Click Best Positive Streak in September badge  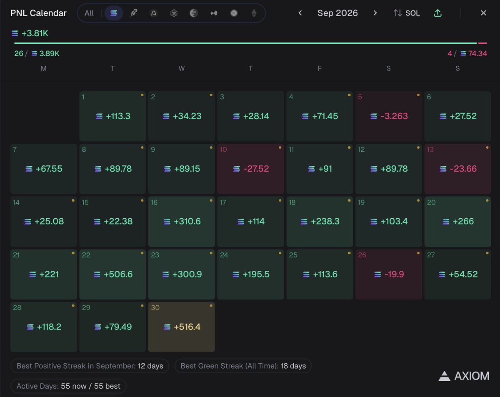point(90,366)
